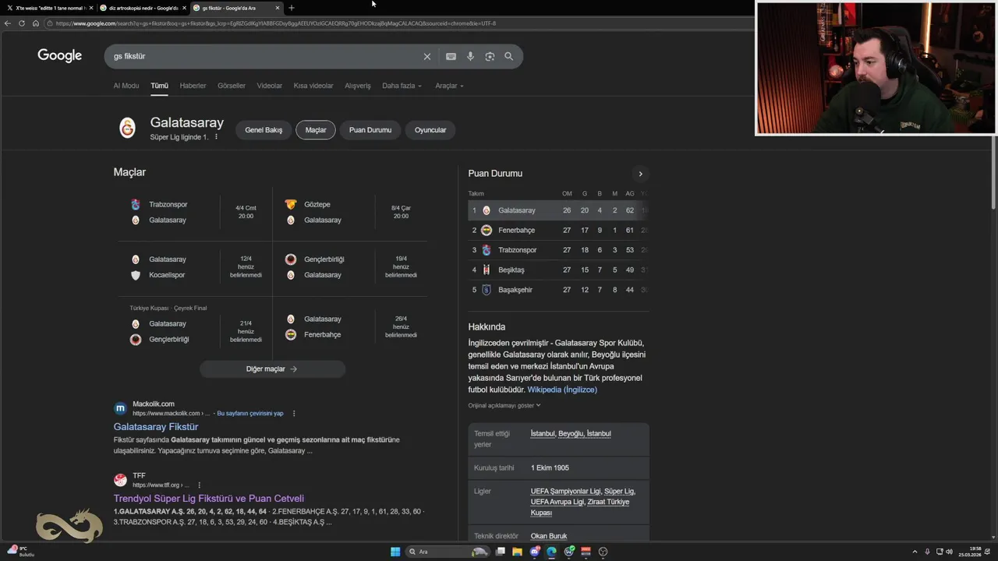Click the TFF site favicon
This screenshot has width=998, height=561.
click(120, 480)
